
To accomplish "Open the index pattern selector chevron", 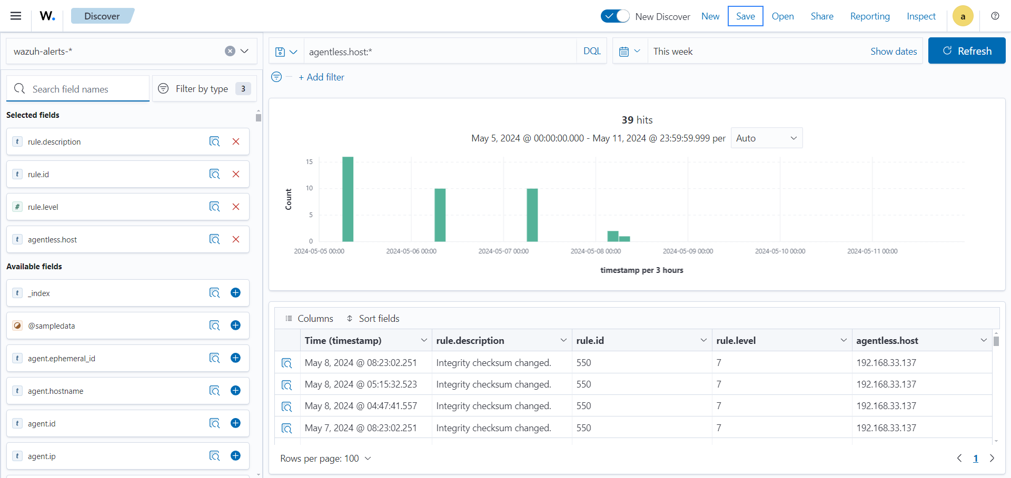I will [x=244, y=51].
